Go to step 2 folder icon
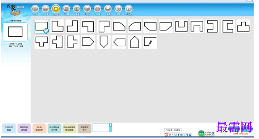 coord(46,8)
